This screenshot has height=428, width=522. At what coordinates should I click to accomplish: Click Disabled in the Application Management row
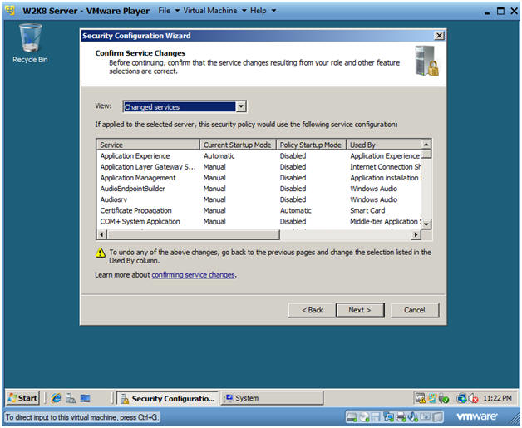point(293,178)
